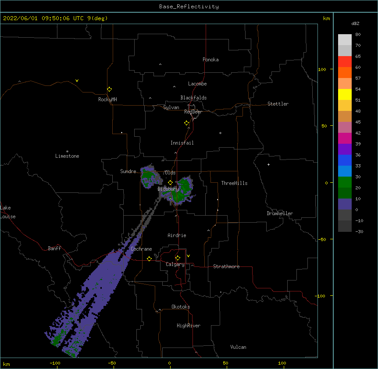
Task: Select the Stettler label
Action: [278, 104]
